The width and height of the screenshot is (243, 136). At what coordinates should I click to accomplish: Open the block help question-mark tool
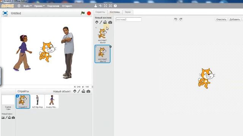pyautogui.click(x=115, y=6)
